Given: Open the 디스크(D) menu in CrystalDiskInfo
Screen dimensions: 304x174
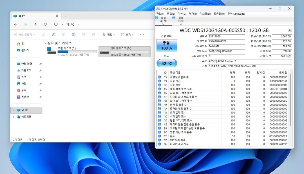Looking at the screenshot, I should [x=205, y=14].
